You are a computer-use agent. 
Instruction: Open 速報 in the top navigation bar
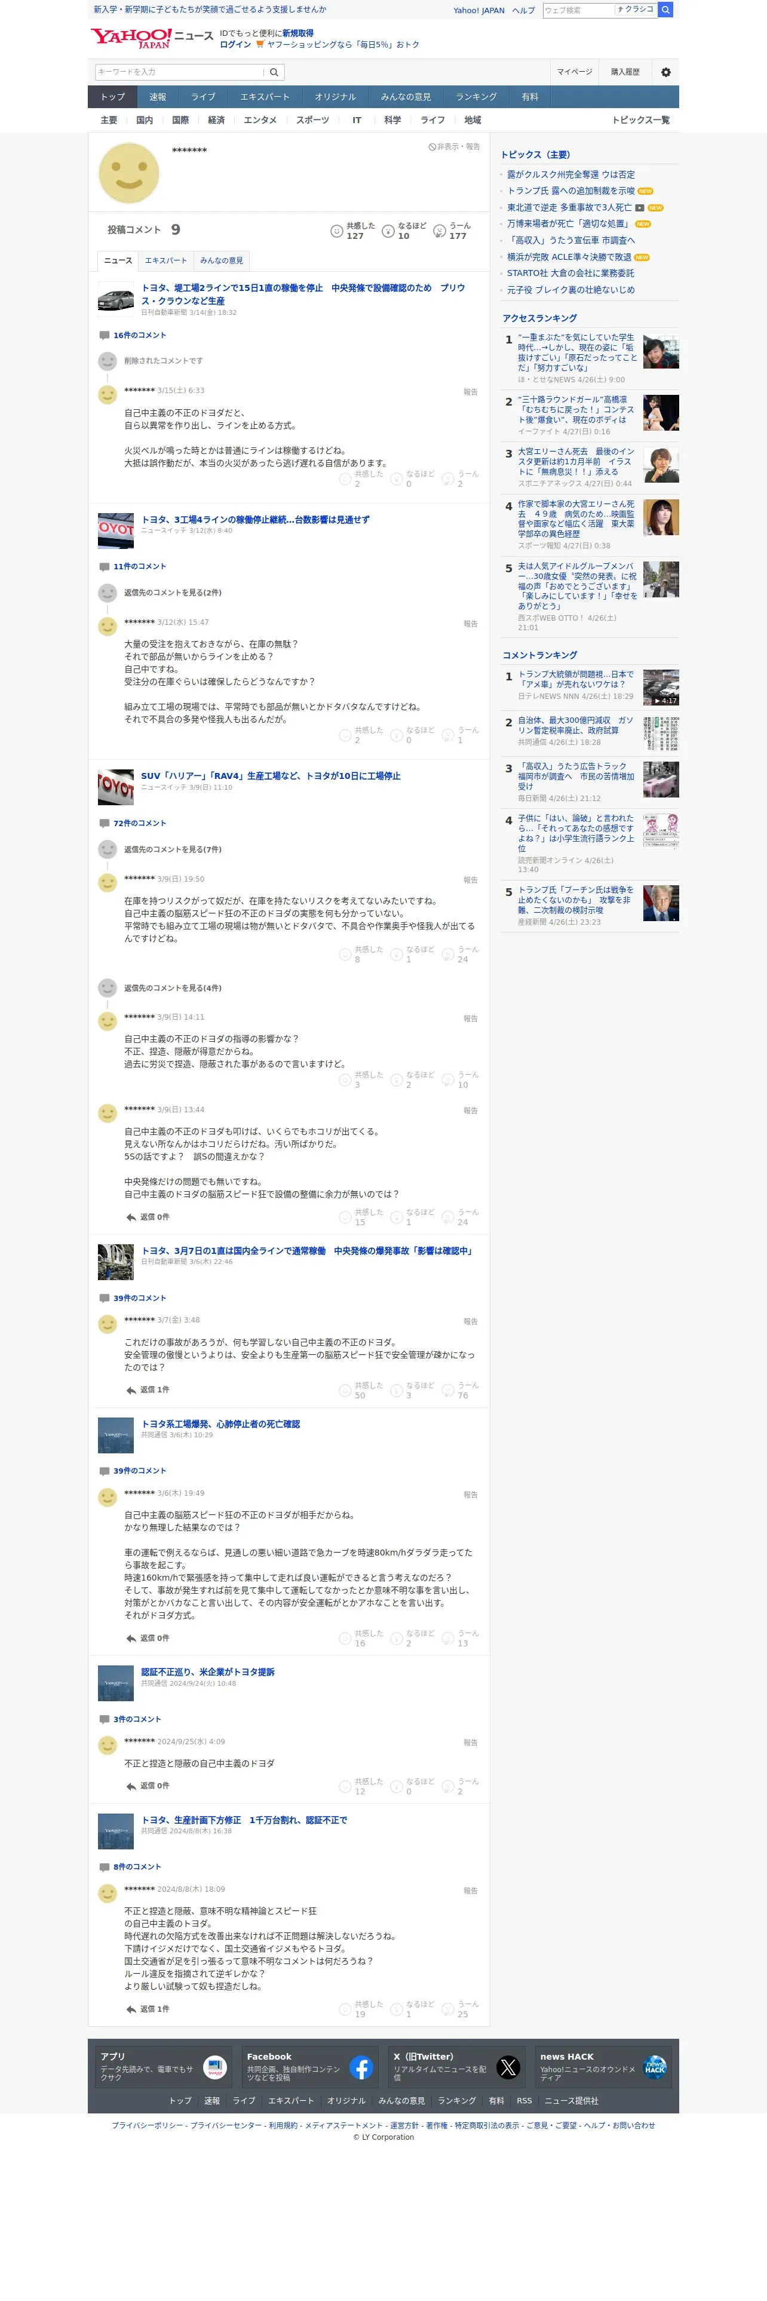click(x=158, y=97)
